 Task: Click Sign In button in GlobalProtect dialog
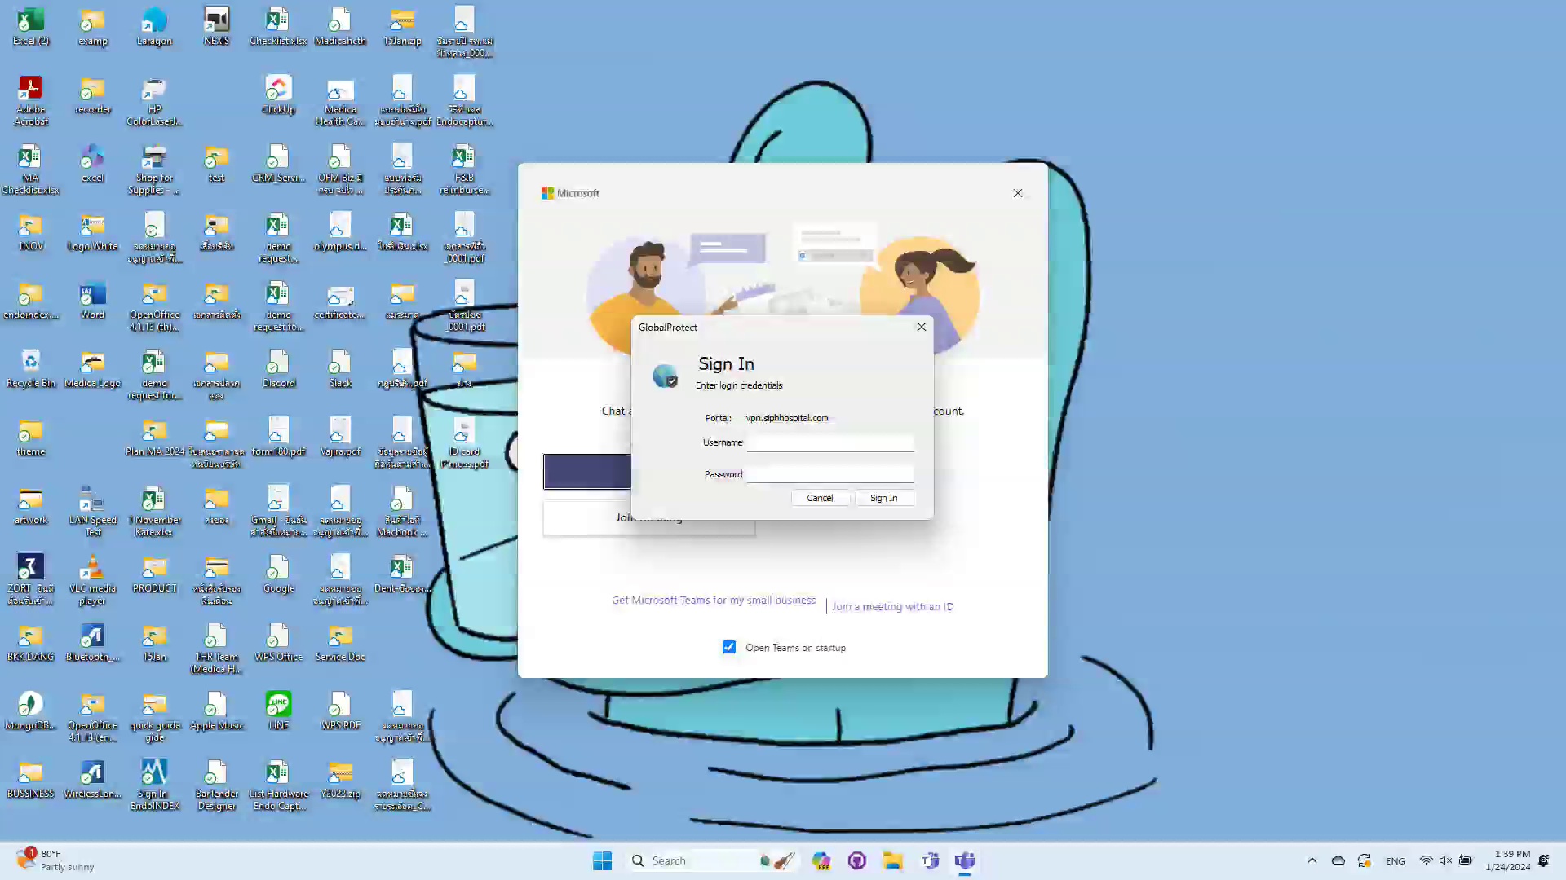click(x=883, y=498)
